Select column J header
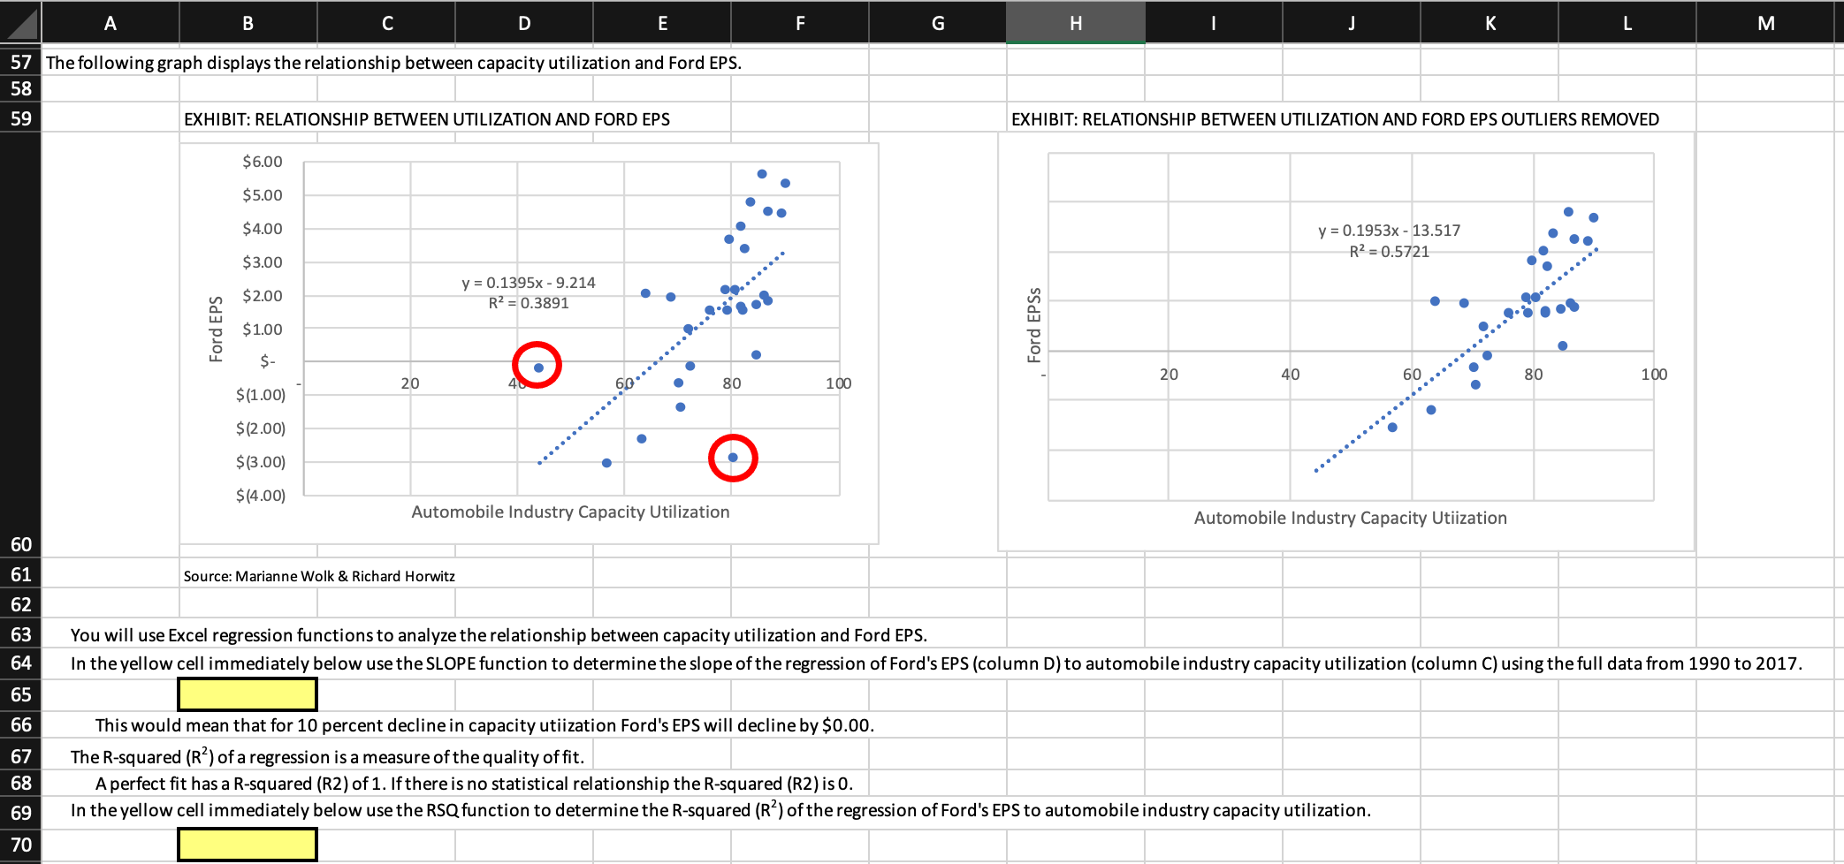Screen dimensions: 1844x864 pos(1352,23)
